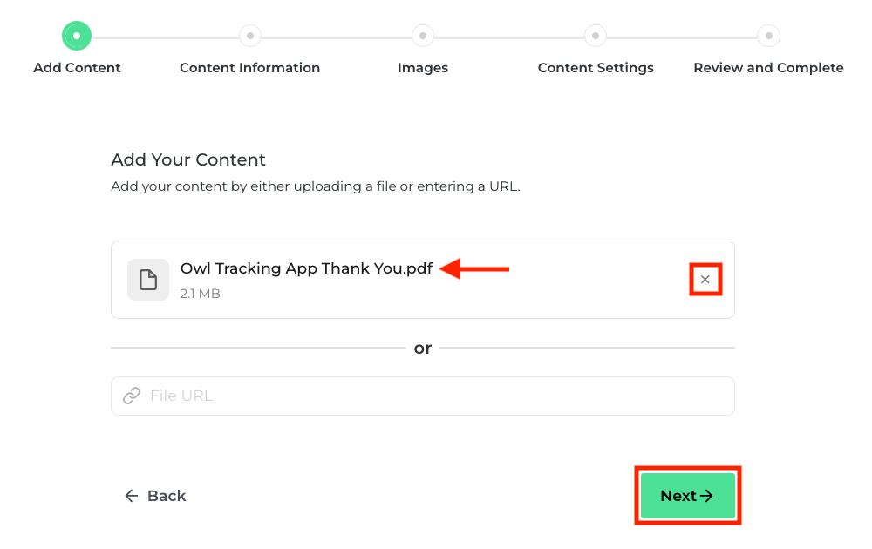The height and width of the screenshot is (549, 872).
Task: Click the left arrow beside Back
Action: (132, 496)
